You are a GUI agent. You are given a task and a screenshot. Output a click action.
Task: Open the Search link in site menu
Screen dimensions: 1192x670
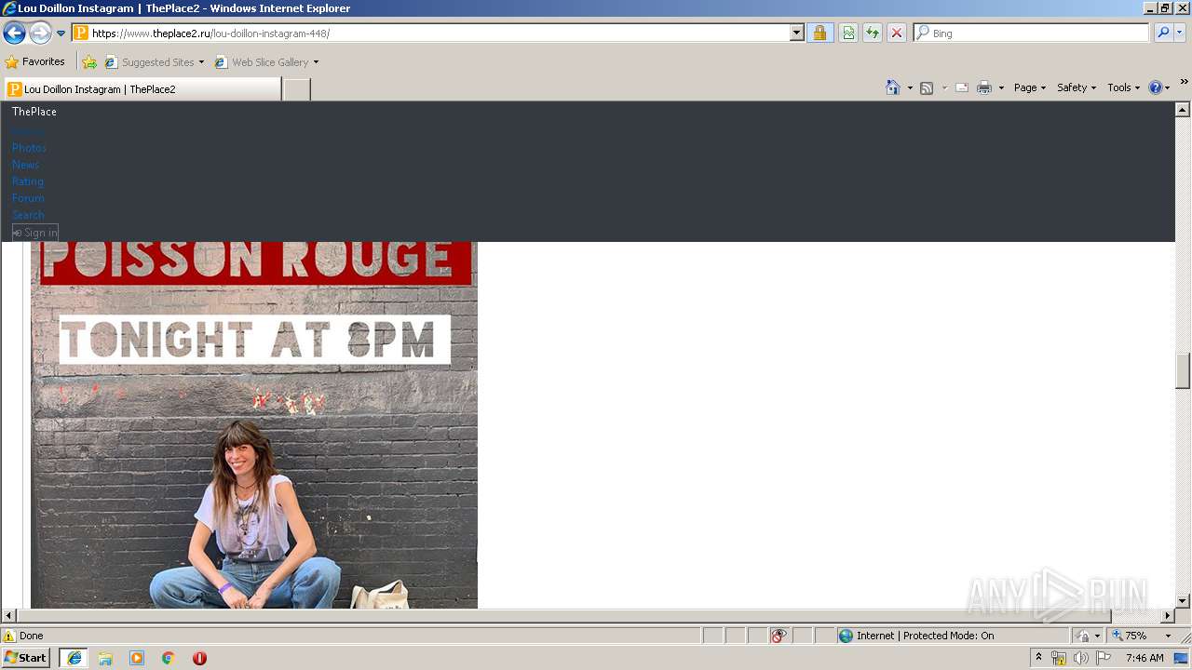(28, 215)
